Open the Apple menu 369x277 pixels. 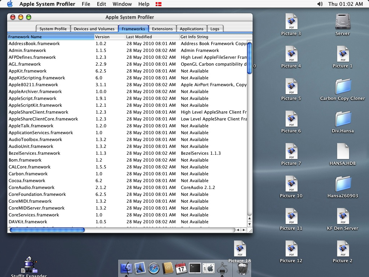click(10, 4)
